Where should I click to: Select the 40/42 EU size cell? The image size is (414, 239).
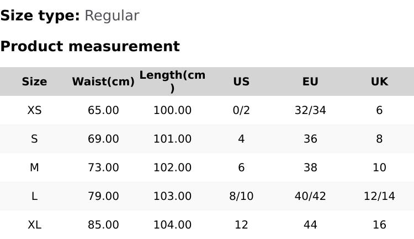click(310, 197)
